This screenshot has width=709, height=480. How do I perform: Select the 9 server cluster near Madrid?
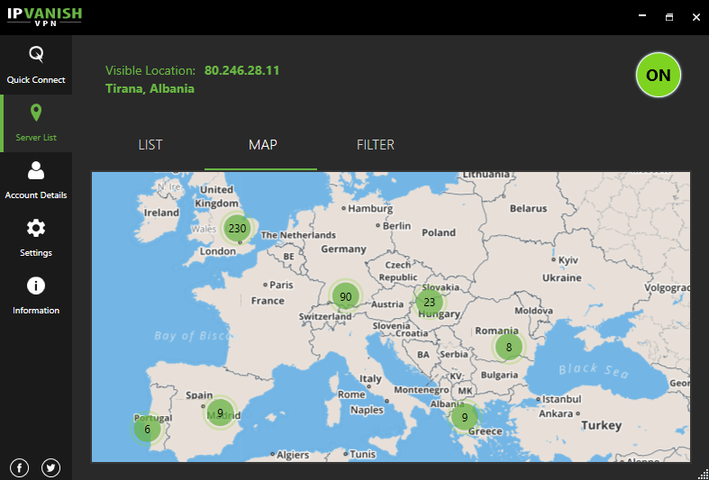pyautogui.click(x=220, y=412)
